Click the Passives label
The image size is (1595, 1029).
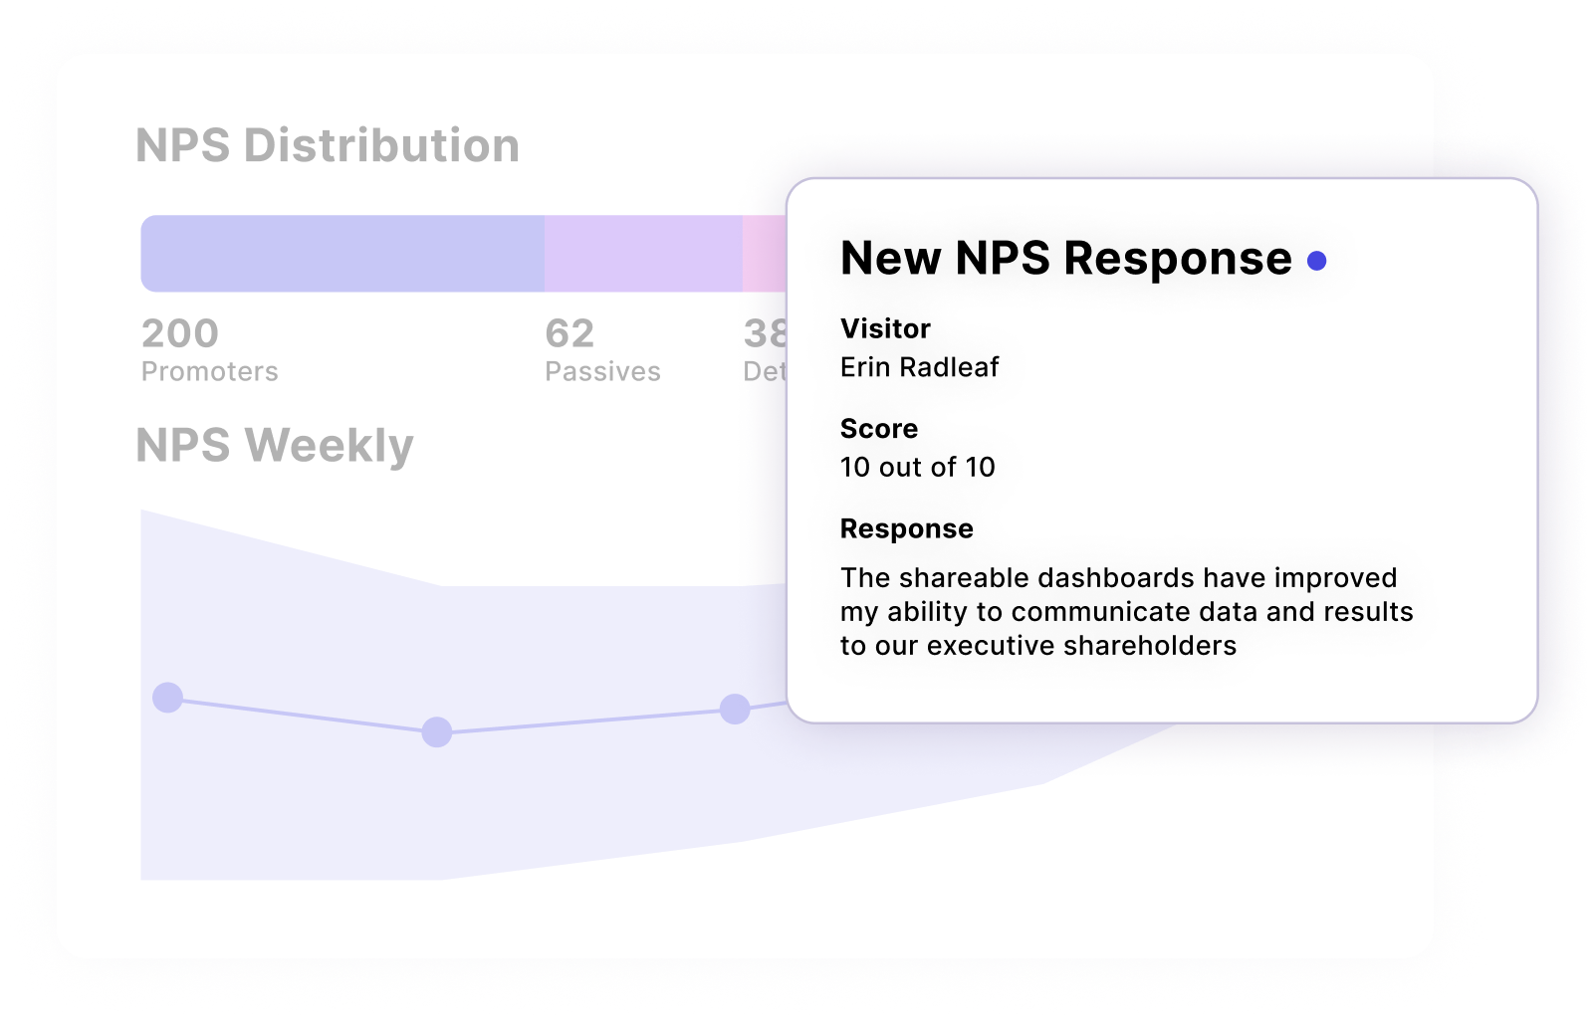click(602, 371)
